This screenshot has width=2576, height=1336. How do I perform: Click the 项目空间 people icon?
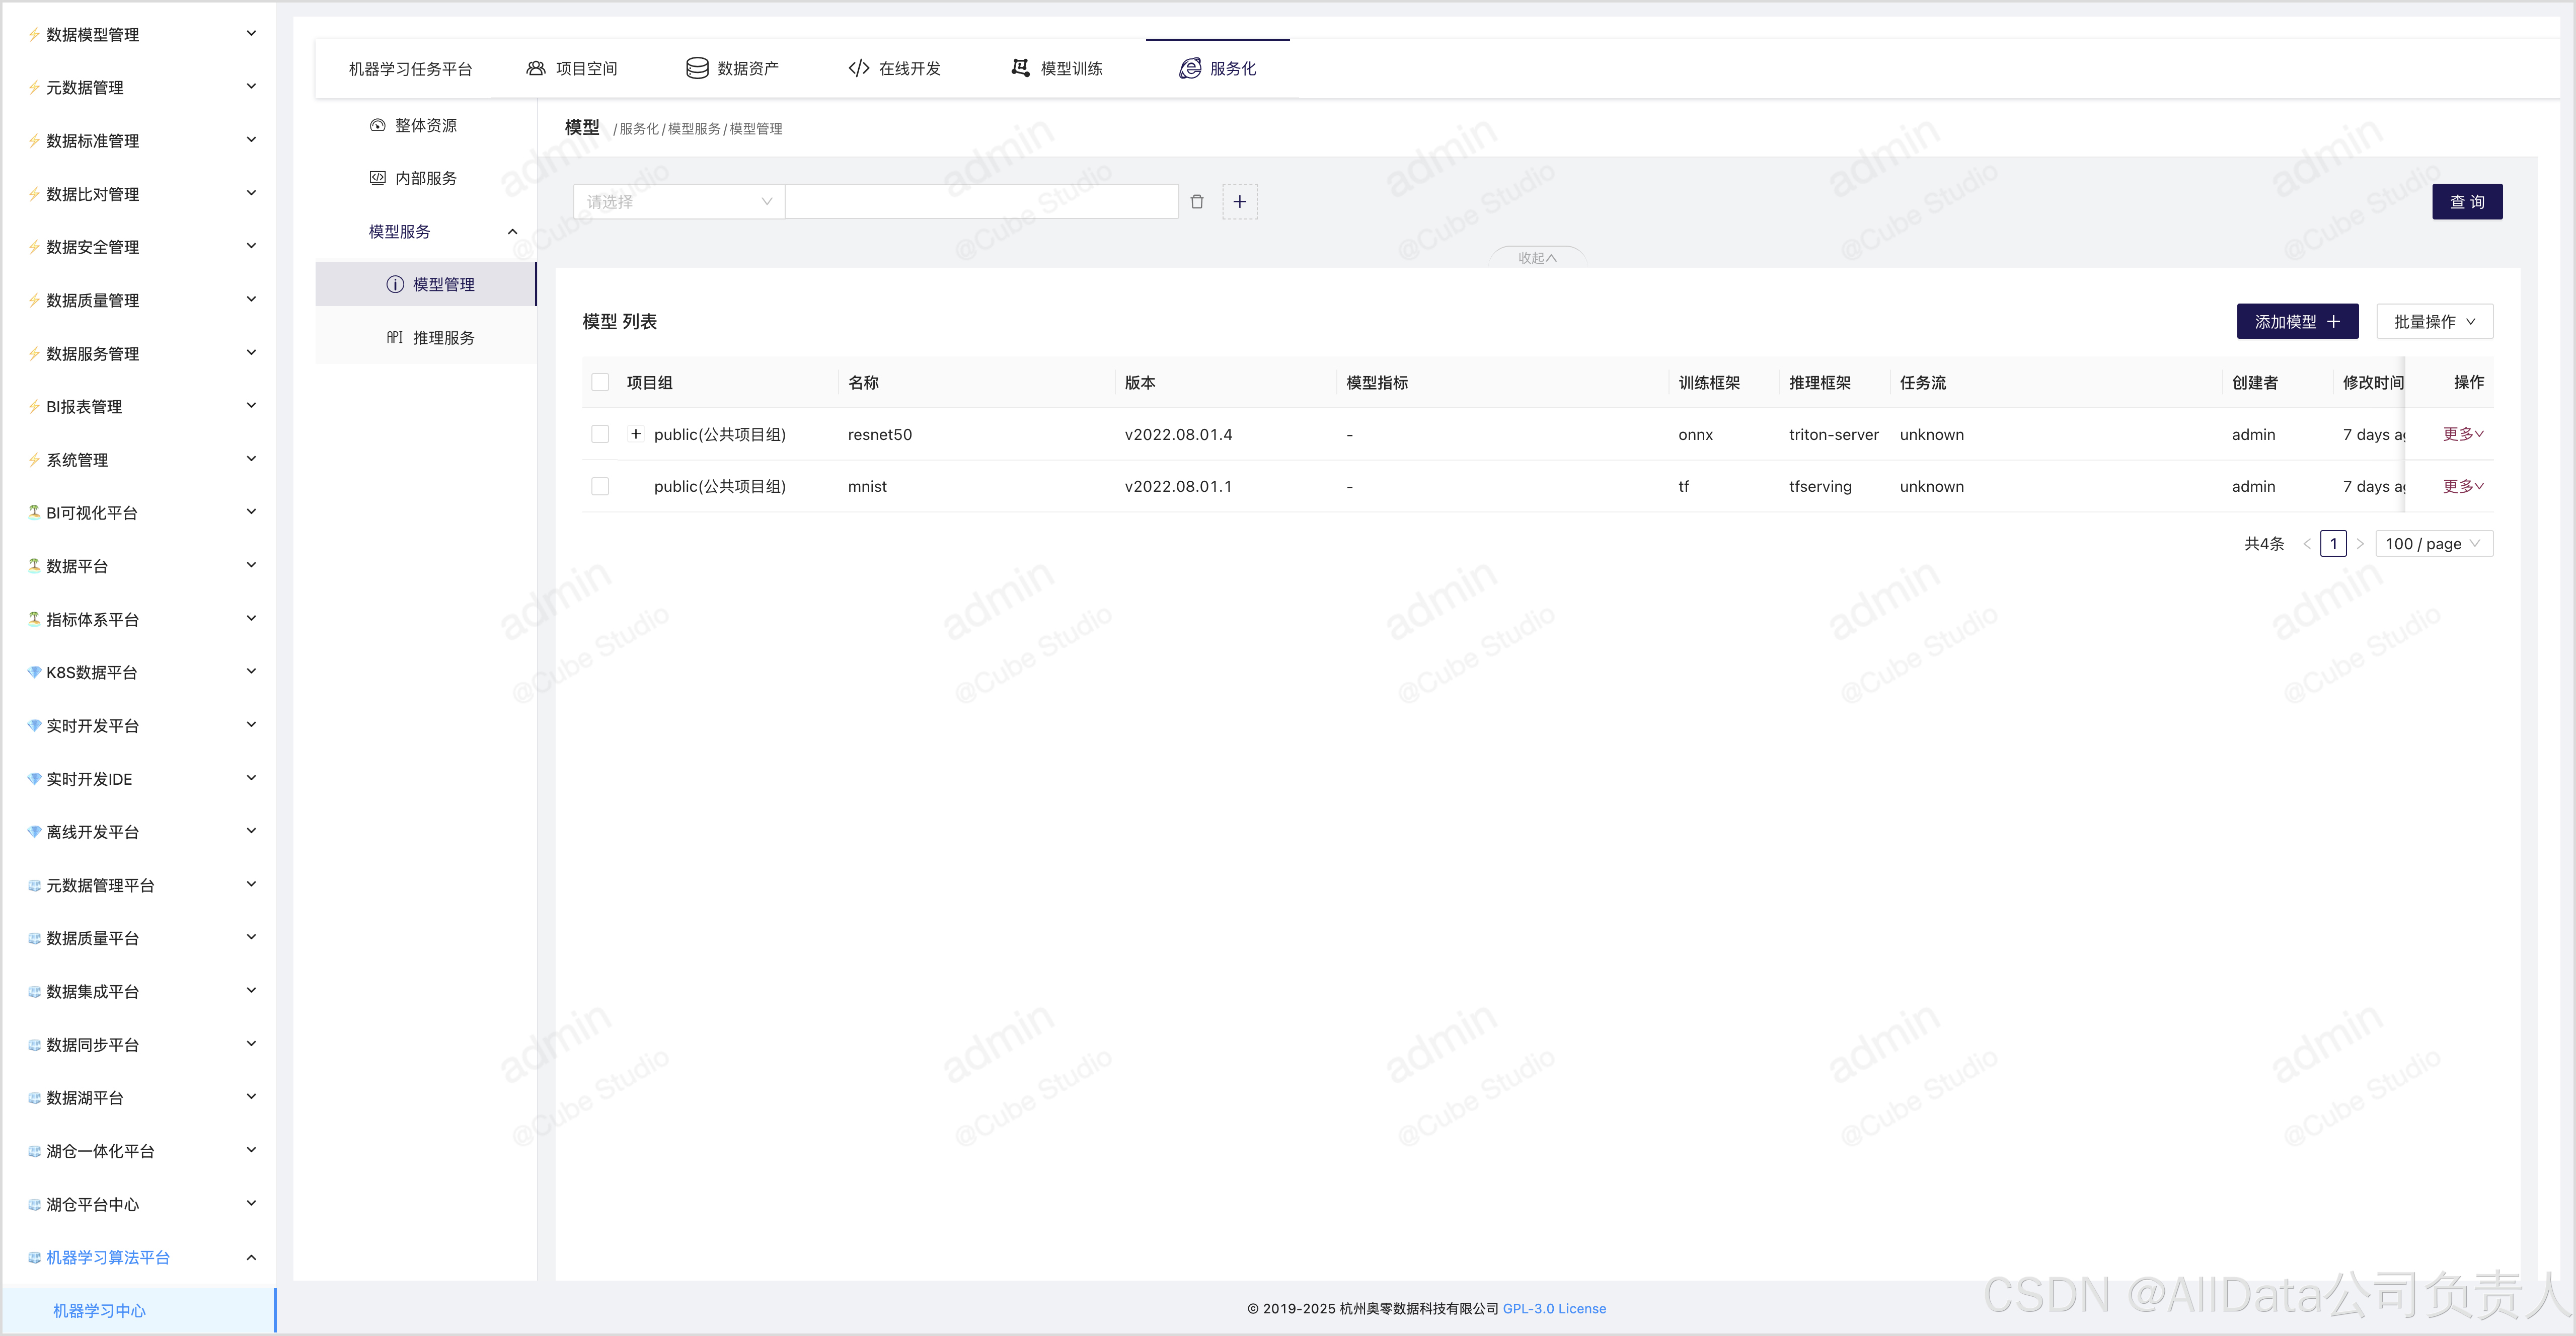[x=536, y=68]
